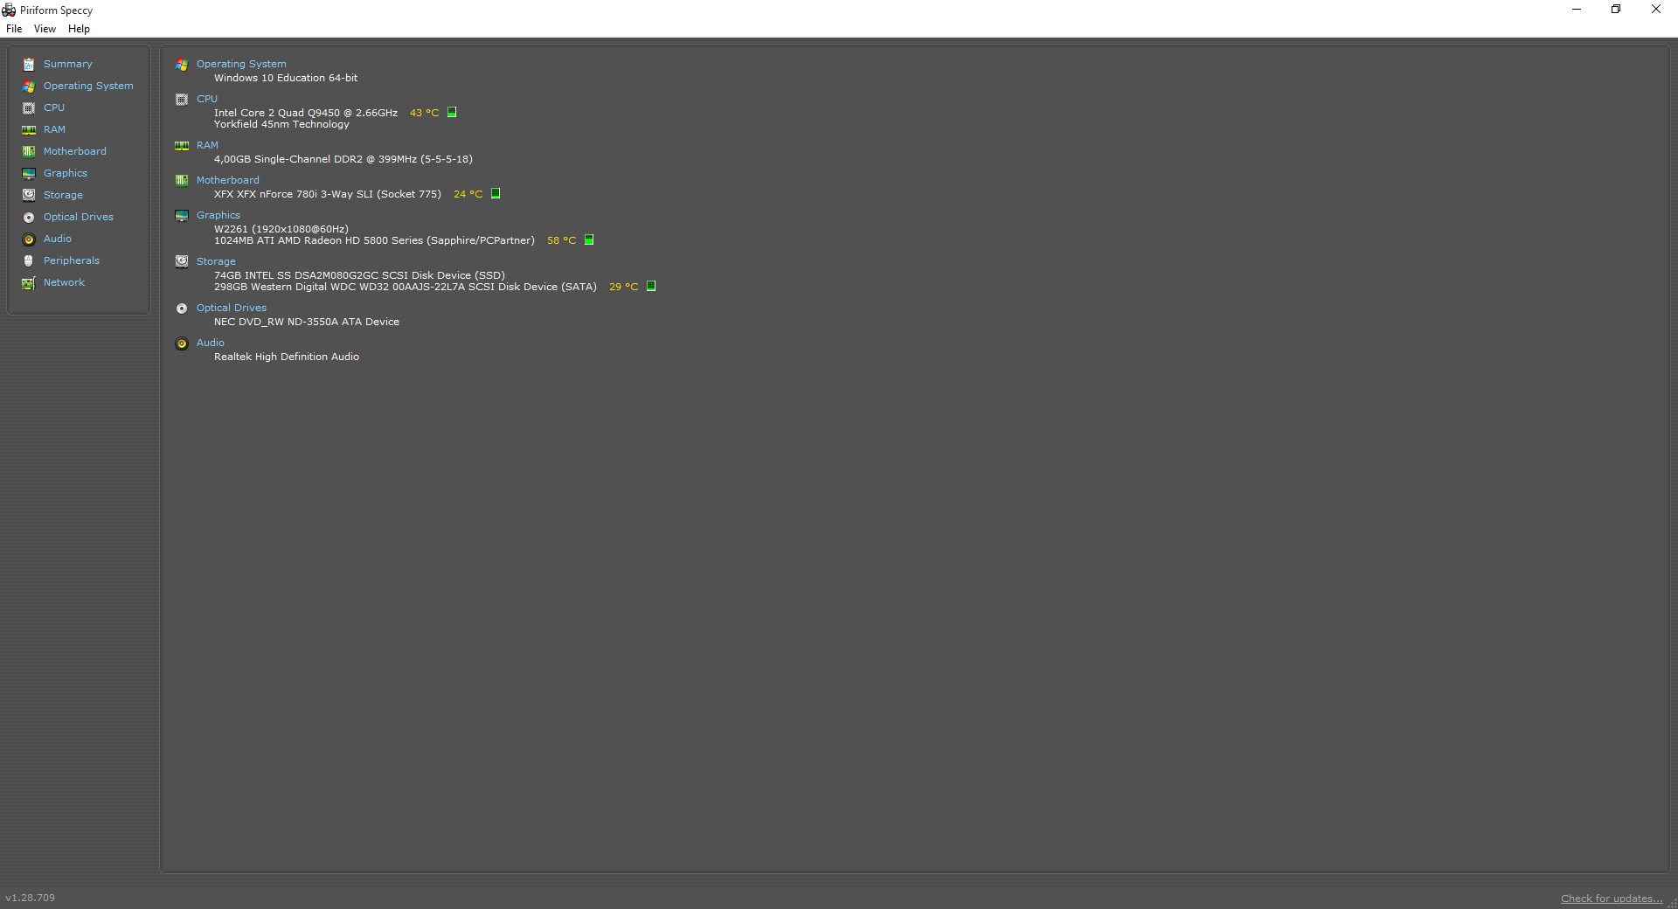Image resolution: width=1678 pixels, height=909 pixels.
Task: Click the Optical Drives disc icon in sidebar
Action: pos(29,218)
